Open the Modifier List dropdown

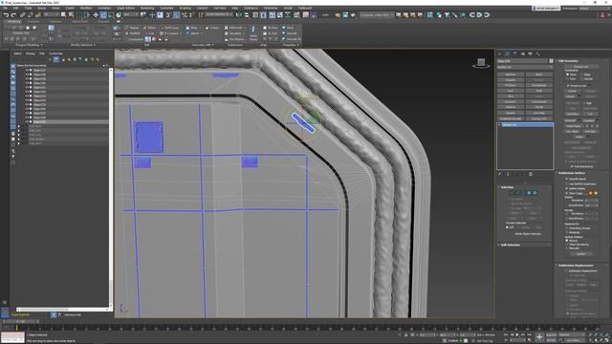[x=525, y=67]
